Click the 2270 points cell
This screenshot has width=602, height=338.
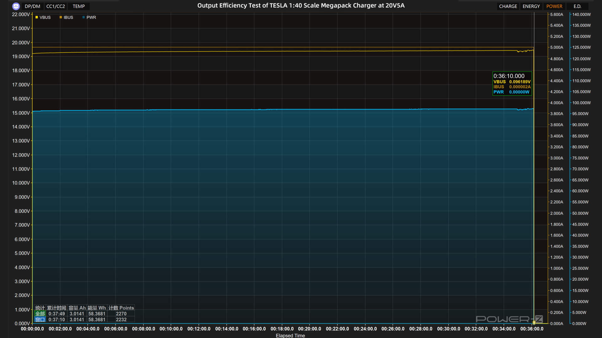click(121, 314)
